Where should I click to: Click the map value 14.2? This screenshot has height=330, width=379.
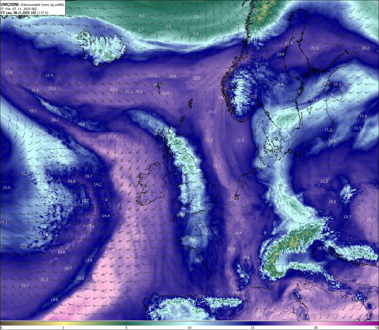click(97, 185)
